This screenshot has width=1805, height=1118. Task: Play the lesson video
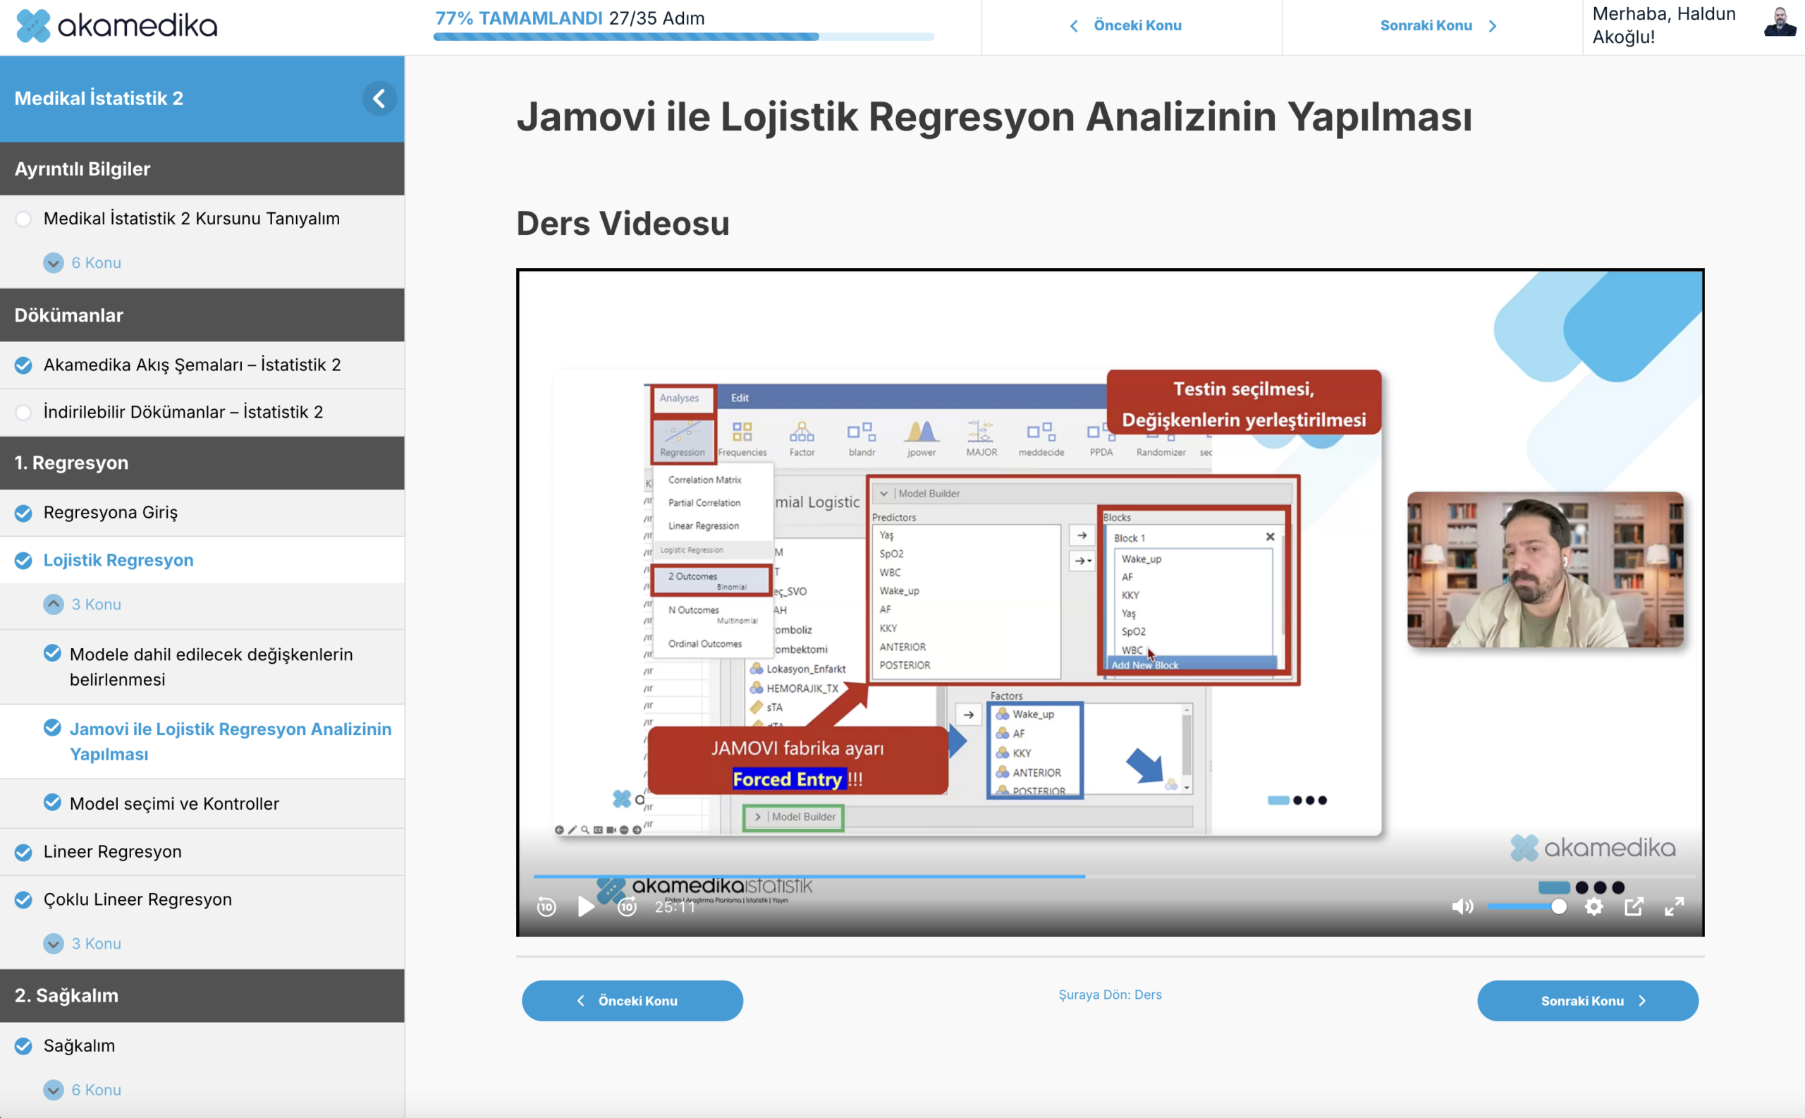585,906
